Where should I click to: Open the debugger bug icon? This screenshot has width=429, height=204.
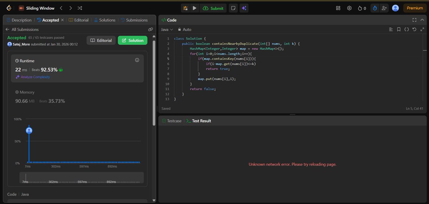click(185, 8)
